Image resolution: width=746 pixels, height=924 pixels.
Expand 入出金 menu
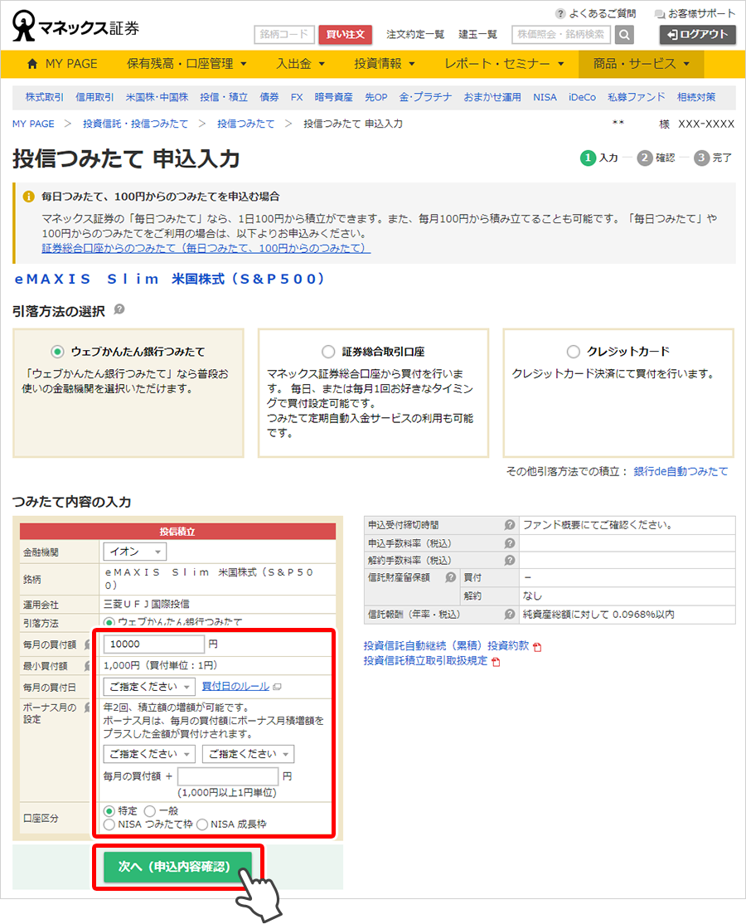click(300, 64)
